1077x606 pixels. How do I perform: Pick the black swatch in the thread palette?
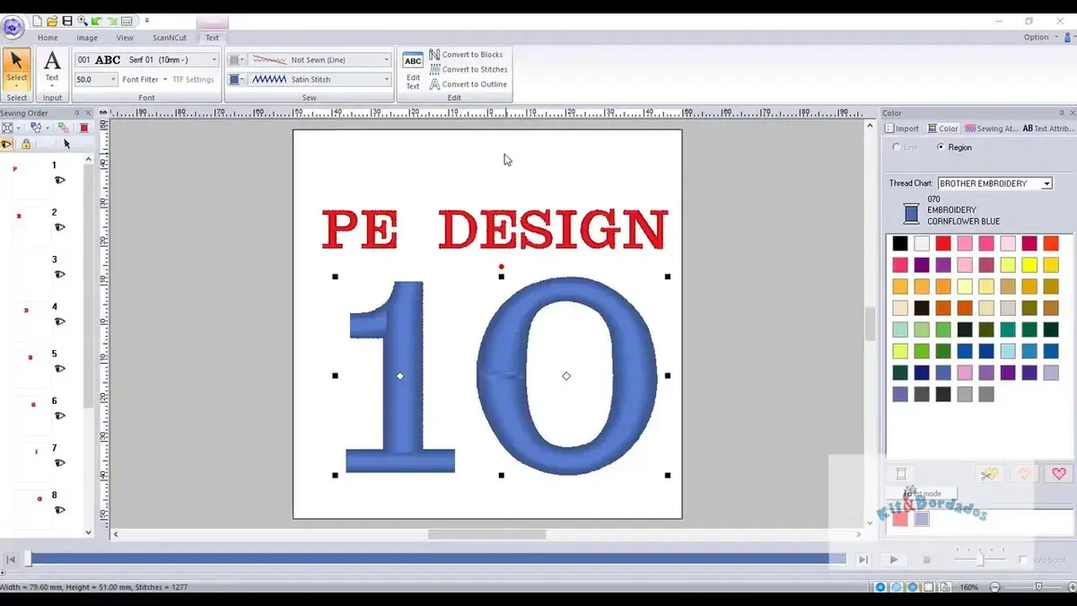click(900, 243)
